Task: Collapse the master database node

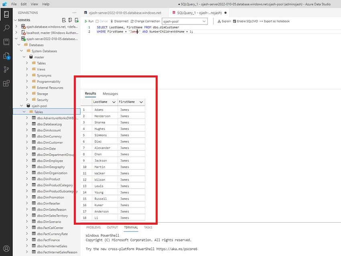Action: click(x=24, y=57)
